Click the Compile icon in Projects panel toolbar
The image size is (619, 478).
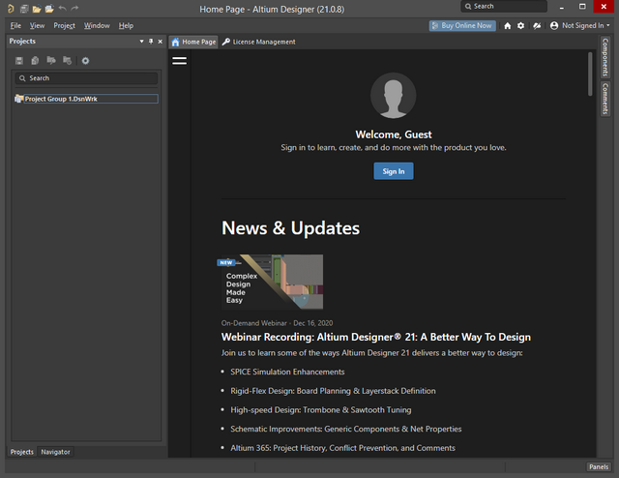click(35, 61)
